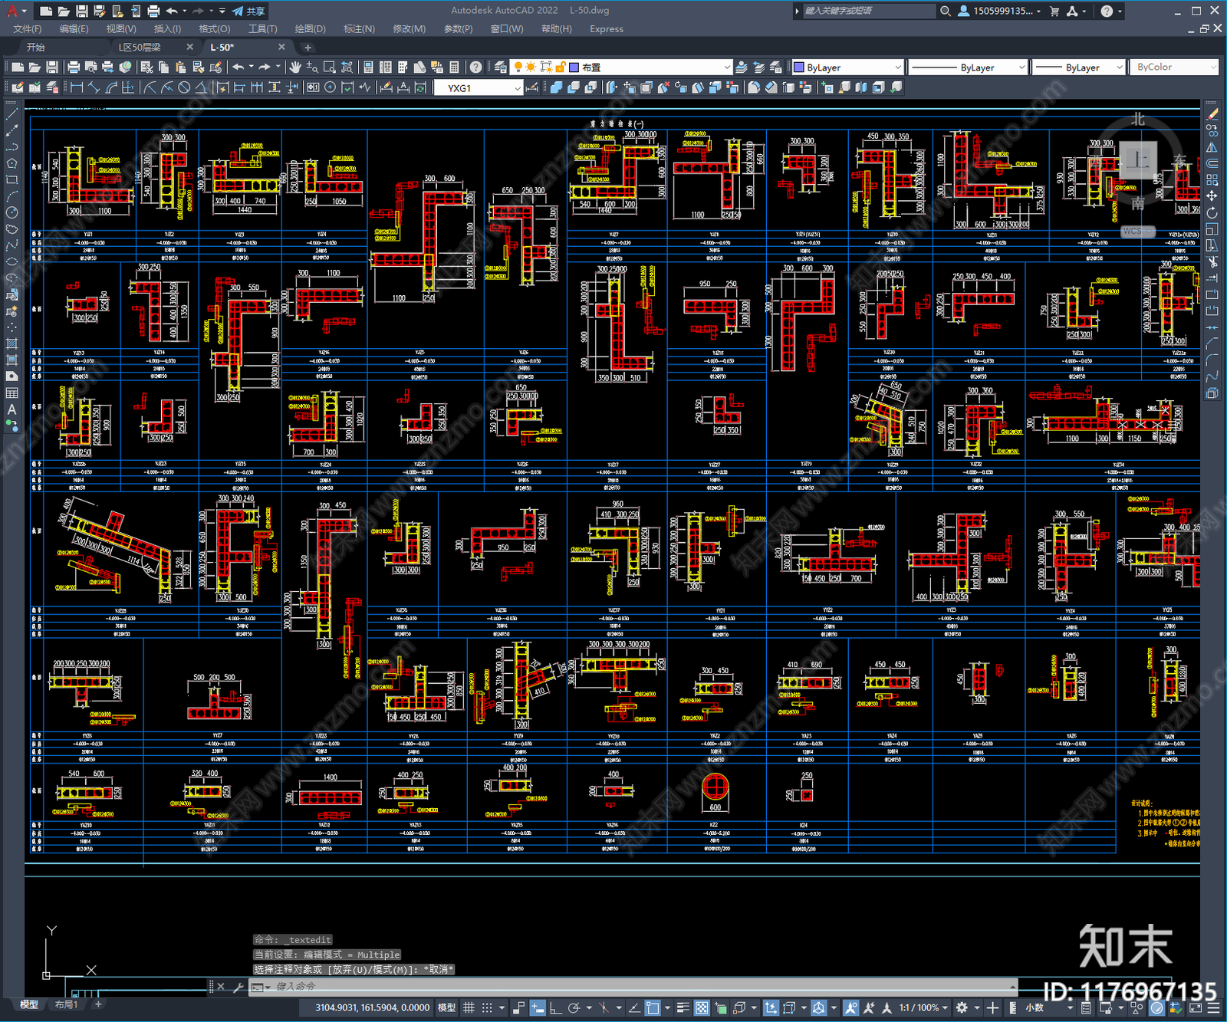
Task: Select the Move modify tool
Action: (1212, 196)
